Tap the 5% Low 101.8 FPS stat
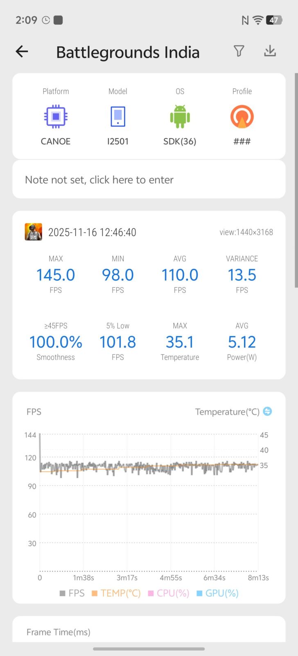Viewport: 298px width, 656px height. (118, 342)
